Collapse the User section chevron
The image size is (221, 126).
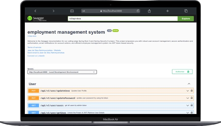click(189, 84)
